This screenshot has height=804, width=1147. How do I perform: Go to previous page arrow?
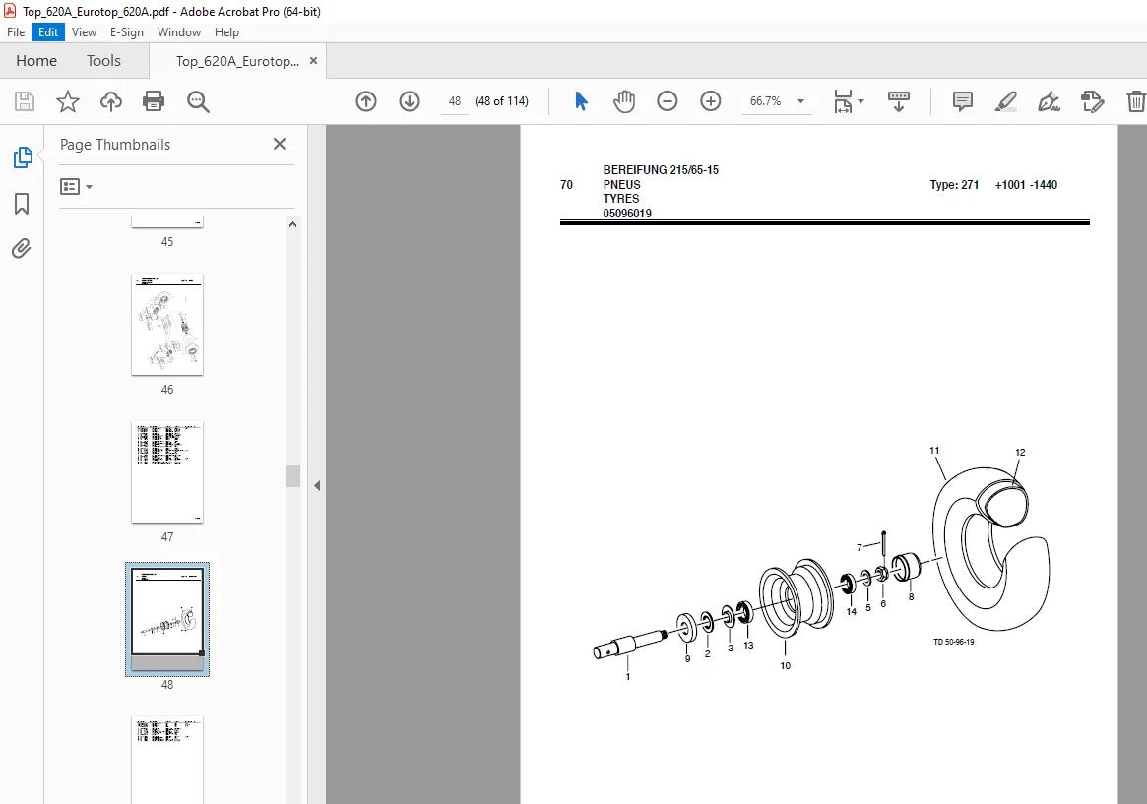365,100
